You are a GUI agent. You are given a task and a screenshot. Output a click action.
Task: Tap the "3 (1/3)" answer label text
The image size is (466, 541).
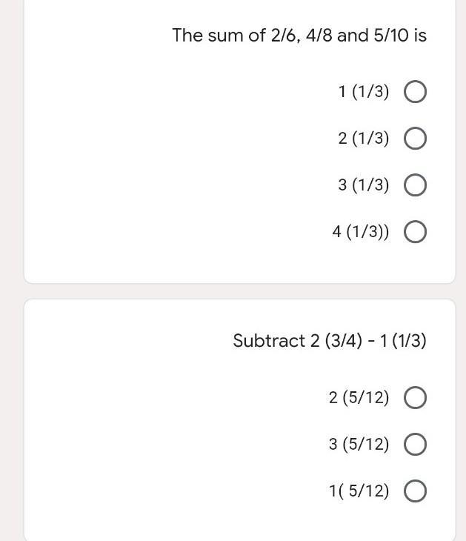tap(364, 185)
